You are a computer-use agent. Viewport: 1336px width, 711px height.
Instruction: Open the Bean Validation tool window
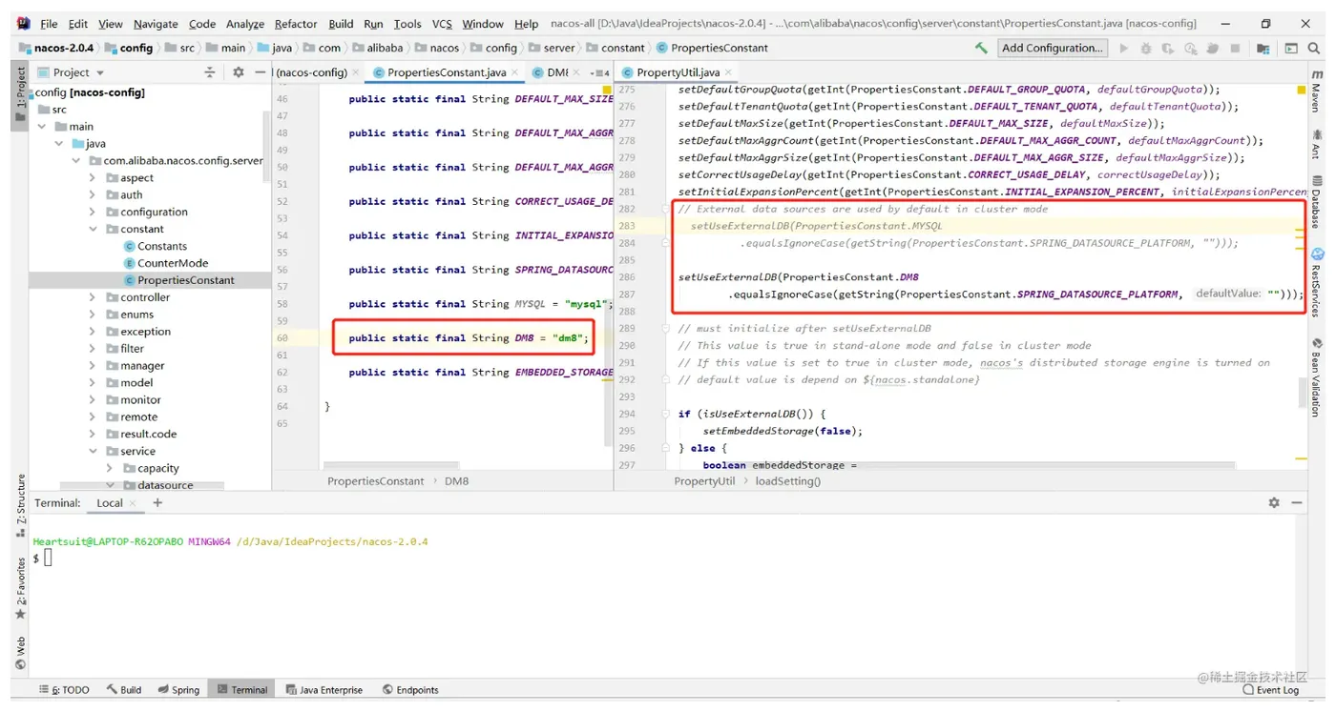click(x=1316, y=377)
